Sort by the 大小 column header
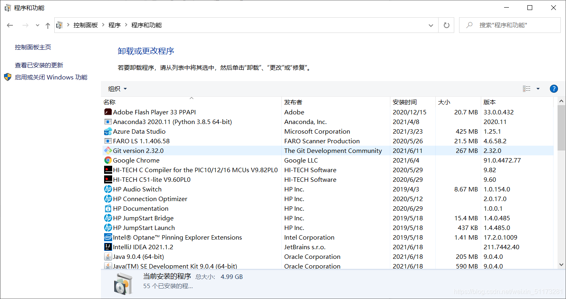Screen dimensions: 566x299 pos(458,102)
